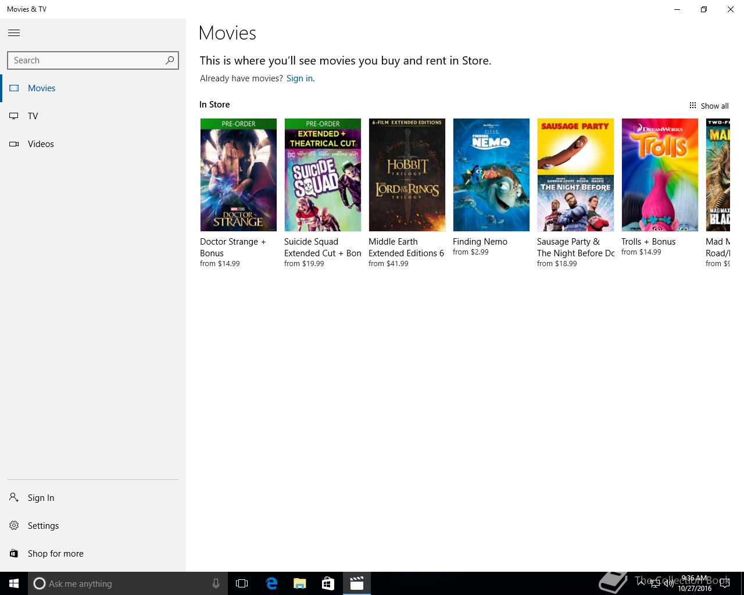
Task: Open Windows Store from the taskbar
Action: point(328,583)
